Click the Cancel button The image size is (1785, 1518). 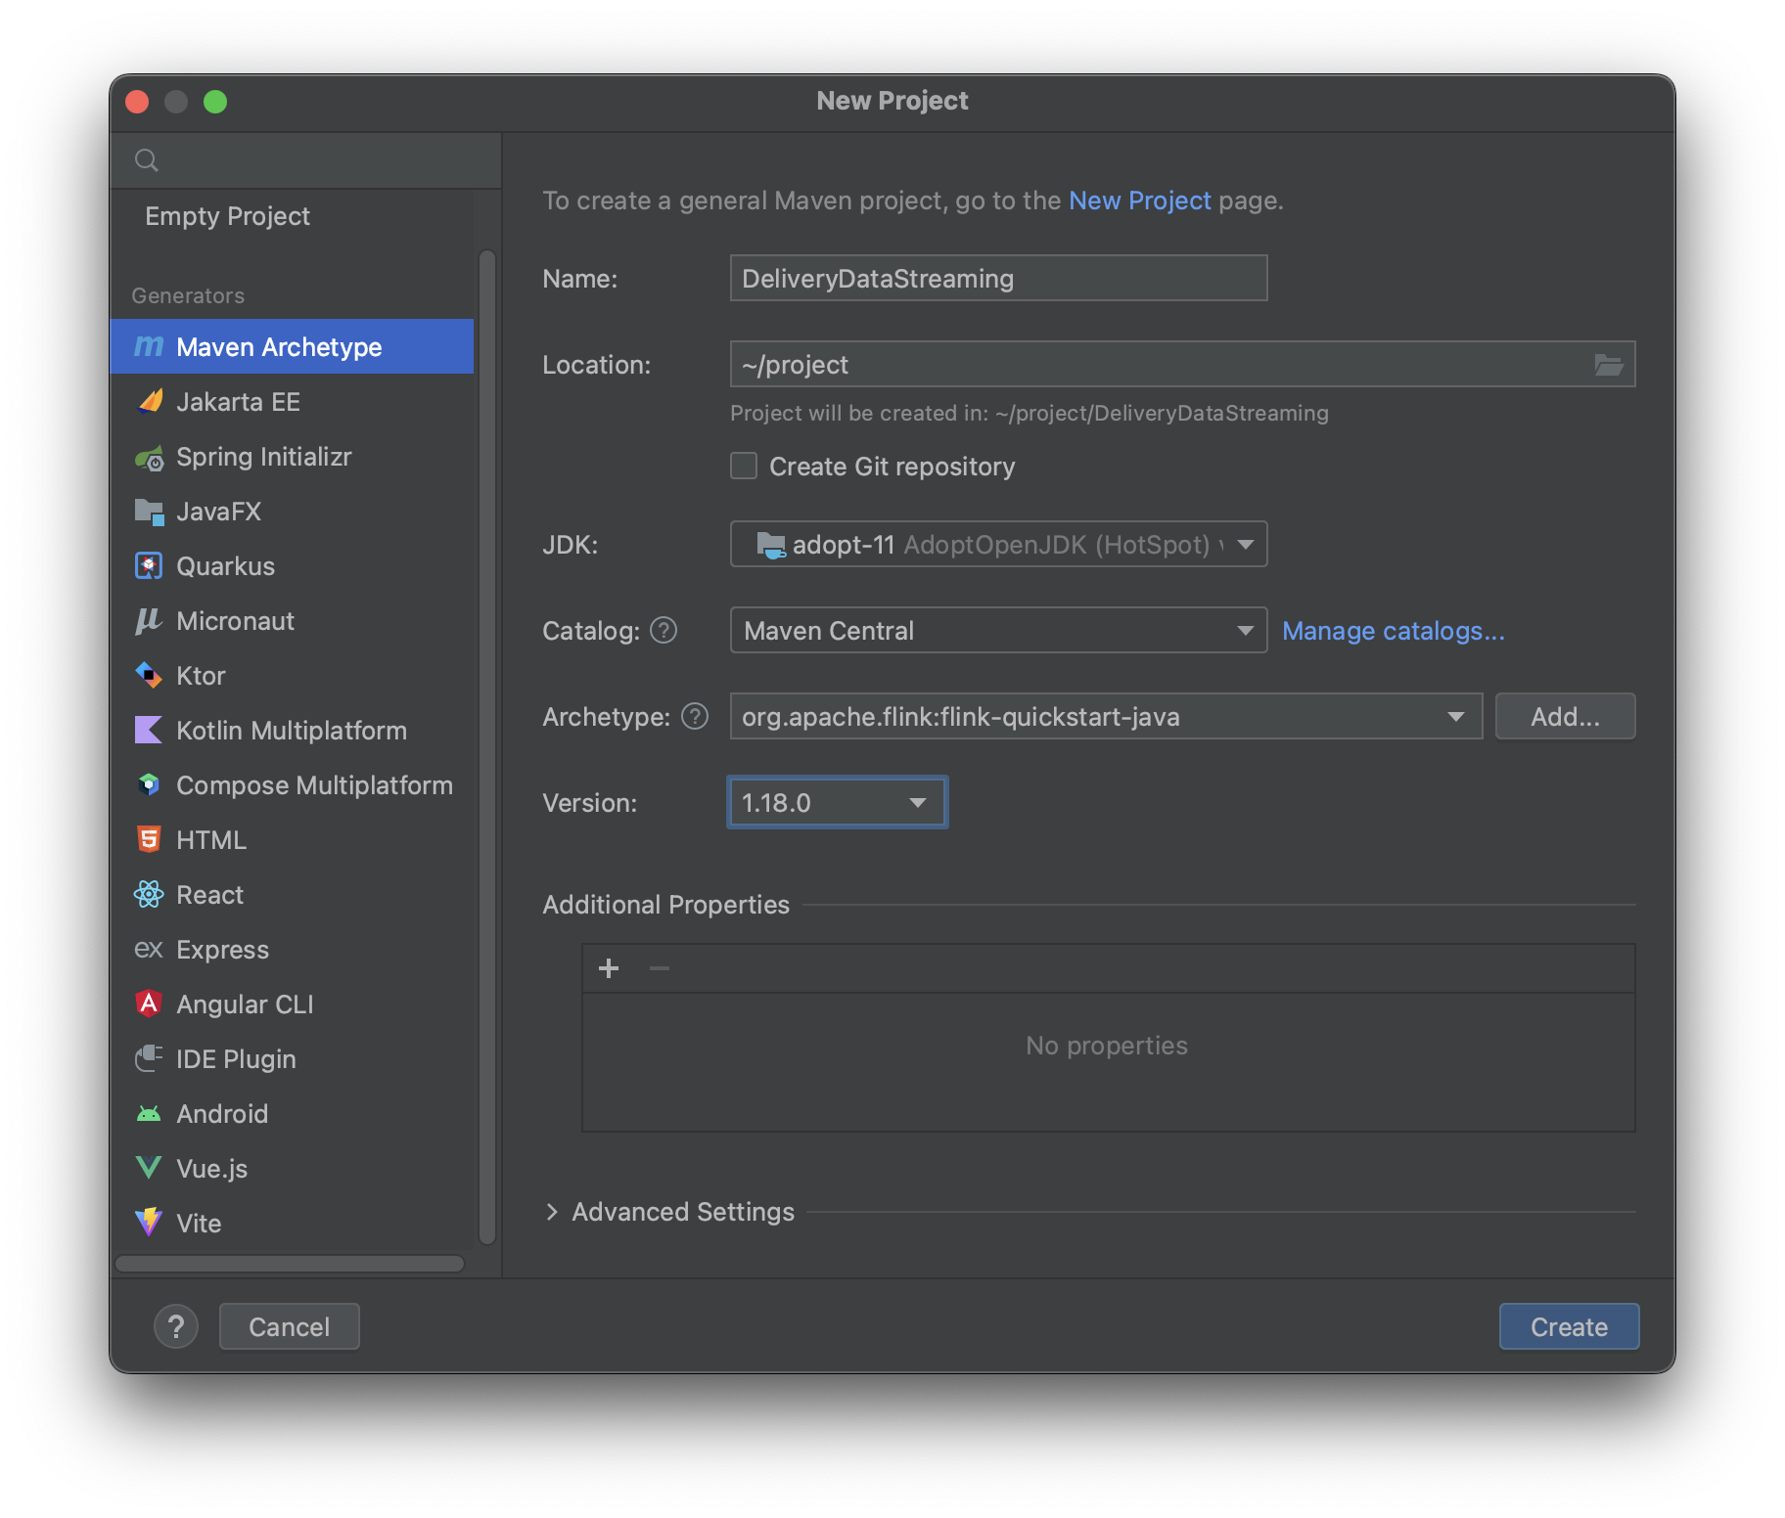pyautogui.click(x=290, y=1326)
